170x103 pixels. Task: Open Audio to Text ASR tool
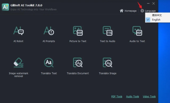point(137,34)
